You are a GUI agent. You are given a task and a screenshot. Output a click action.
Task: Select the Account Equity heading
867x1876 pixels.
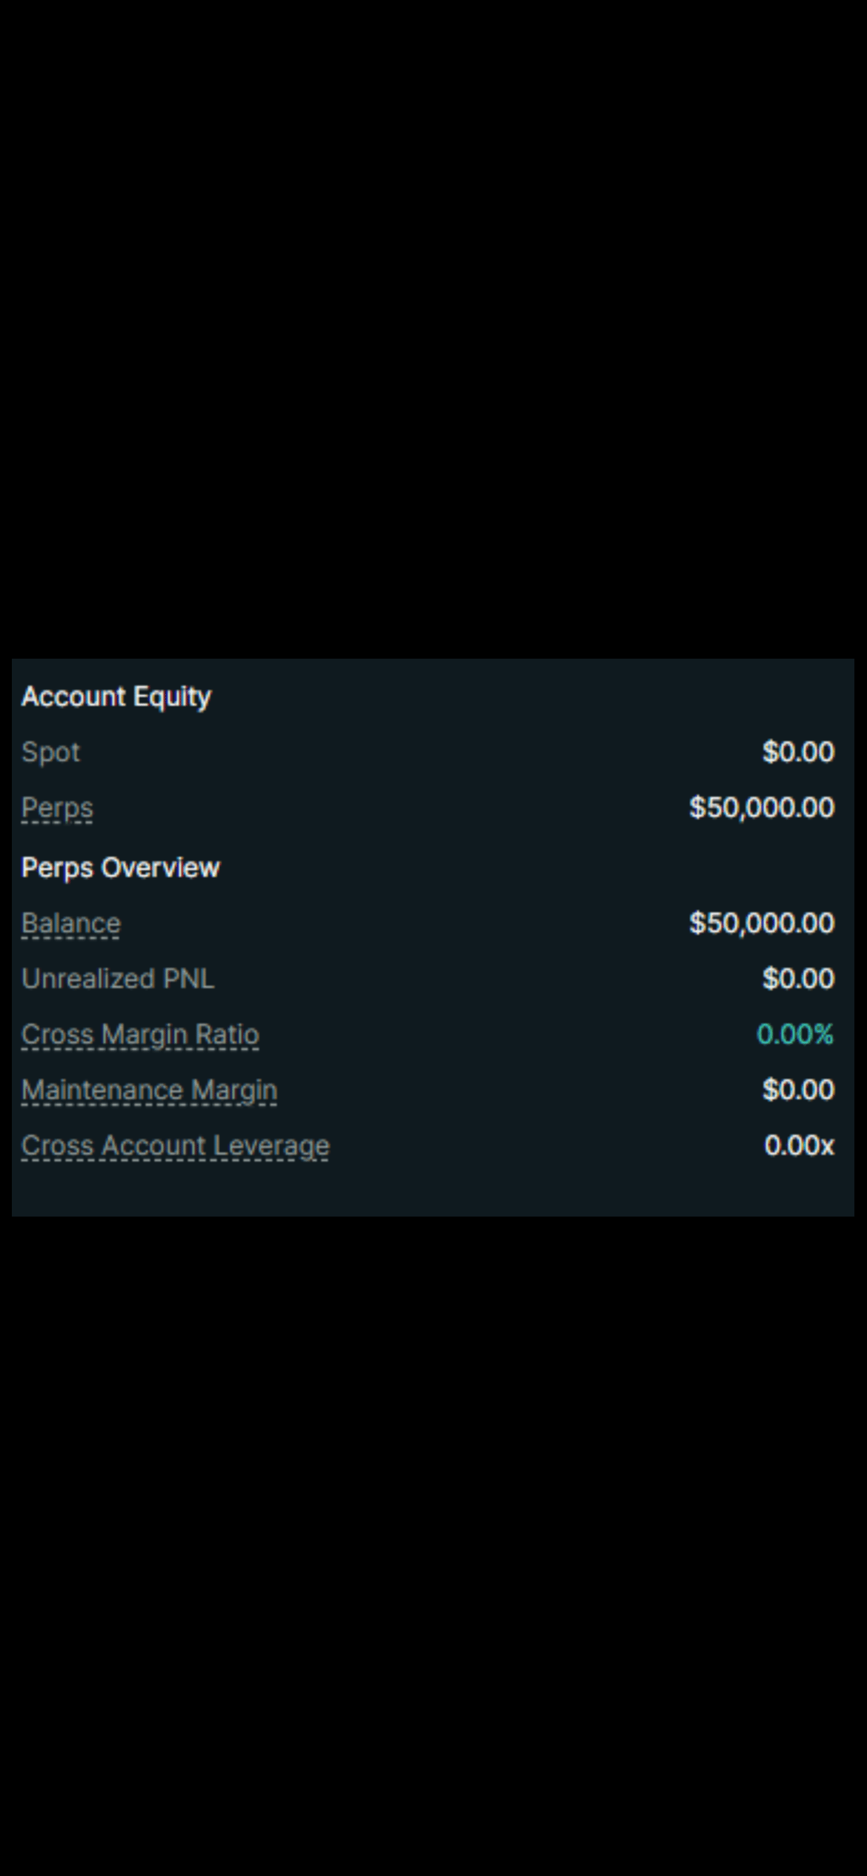(116, 696)
